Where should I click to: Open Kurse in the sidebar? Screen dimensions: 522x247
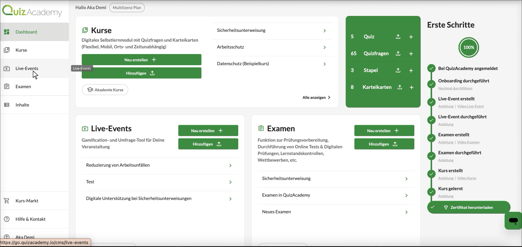point(34,50)
